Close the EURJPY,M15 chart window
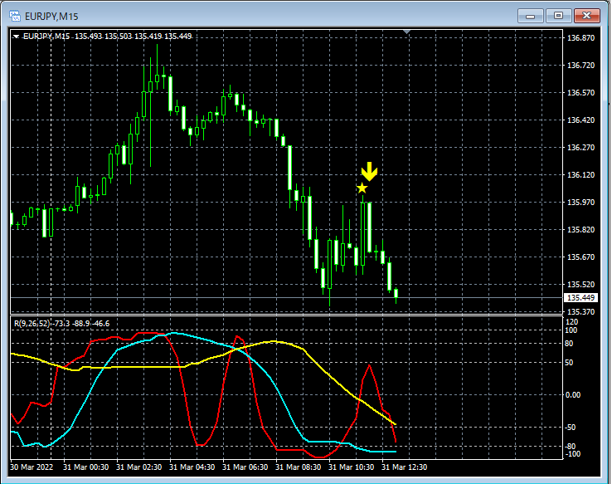 (x=586, y=16)
